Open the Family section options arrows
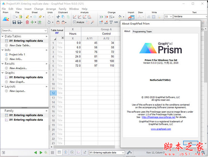This screenshot has width=208, height=158. pos(47,111)
